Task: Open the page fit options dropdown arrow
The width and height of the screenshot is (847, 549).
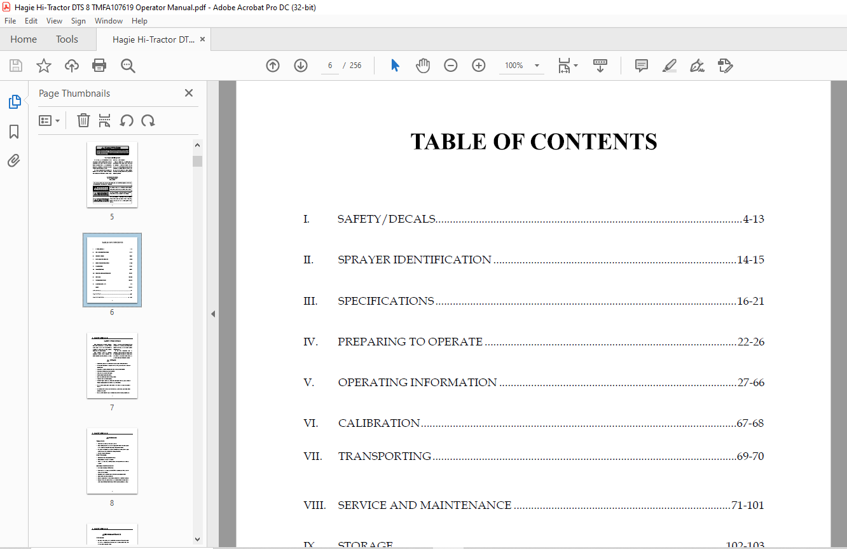Action: point(575,66)
